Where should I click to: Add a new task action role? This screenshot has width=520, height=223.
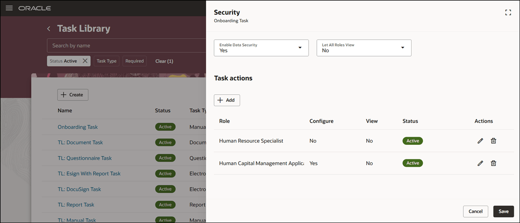click(227, 100)
